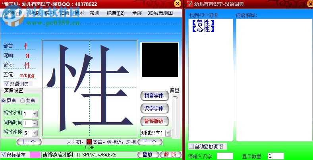Image resolution: width=313 pixels, height=160 pixels.
Task: Open the 测试汉字1 dropdown list
Action: [168, 133]
